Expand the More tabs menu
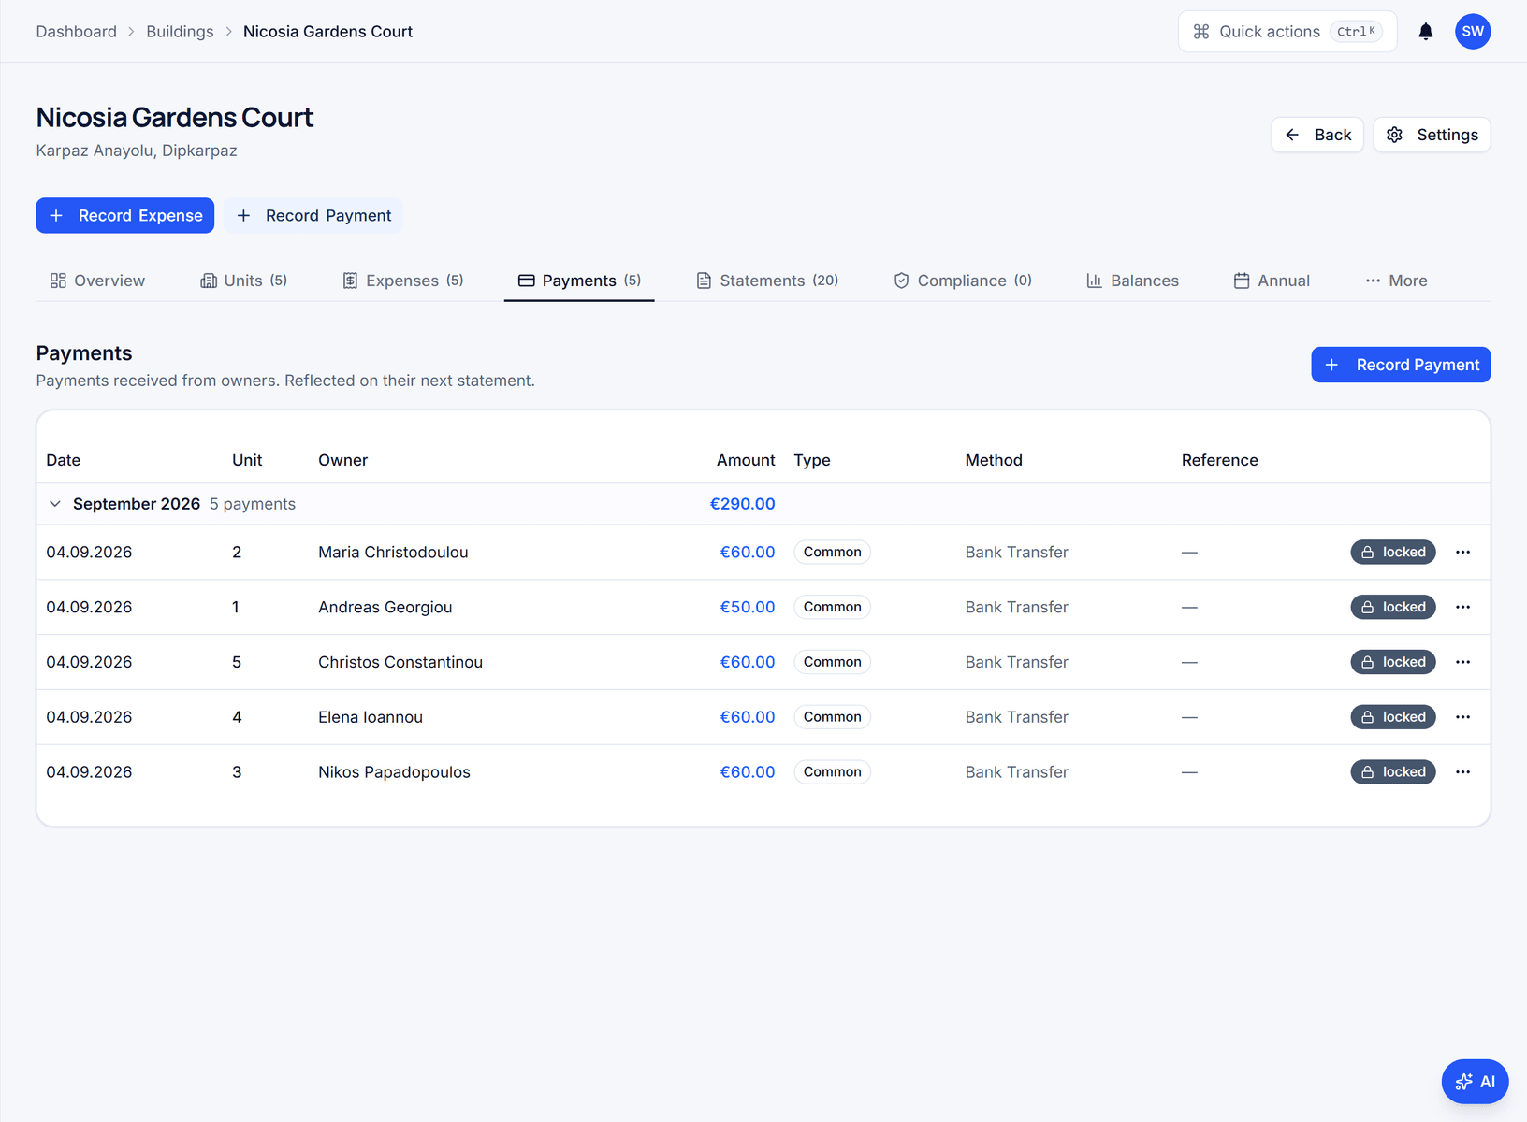 click(1396, 280)
